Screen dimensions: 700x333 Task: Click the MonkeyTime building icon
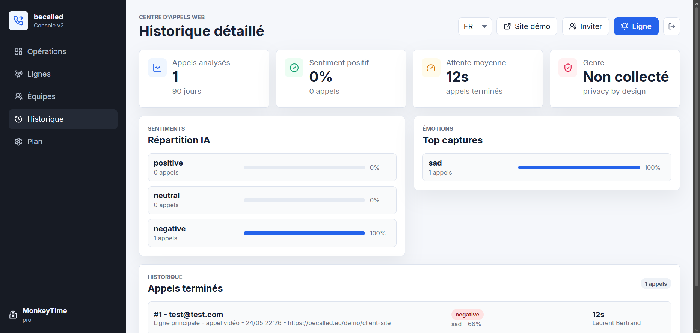(13, 315)
